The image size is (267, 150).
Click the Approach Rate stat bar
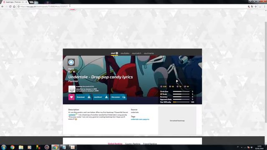pyautogui.click(x=181, y=99)
